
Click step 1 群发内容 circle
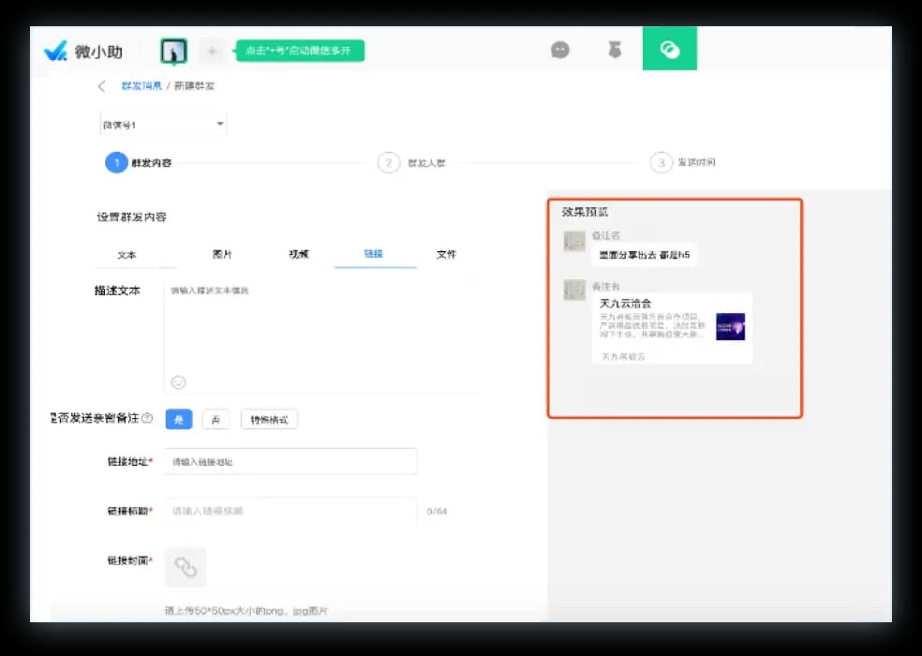click(x=116, y=162)
